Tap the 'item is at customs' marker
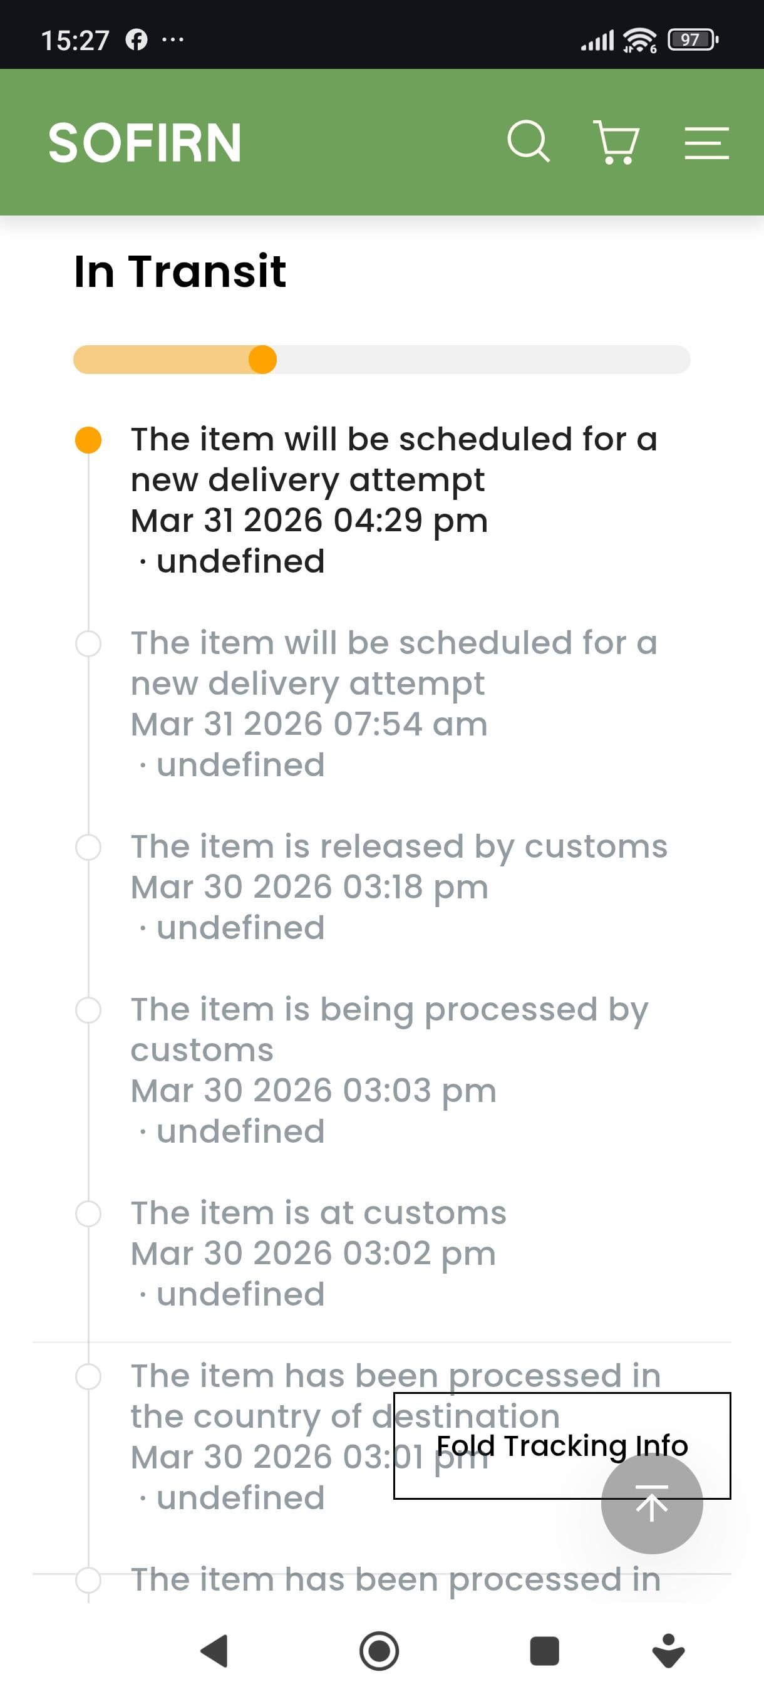 [88, 1213]
